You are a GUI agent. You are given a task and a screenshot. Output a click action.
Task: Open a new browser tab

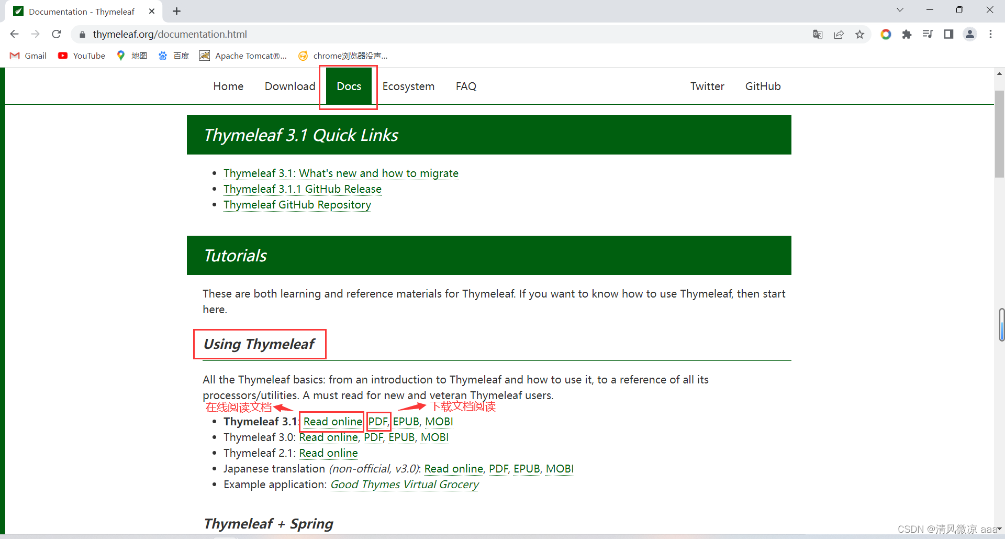point(177,11)
